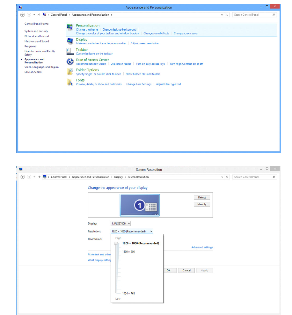The width and height of the screenshot is (292, 315).
Task: Click the Ease of Access Center icon
Action: coord(70,62)
